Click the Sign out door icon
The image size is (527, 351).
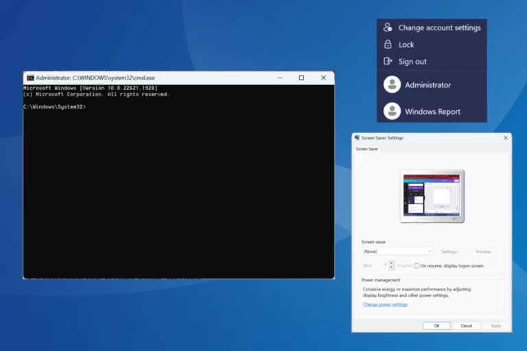coord(388,61)
